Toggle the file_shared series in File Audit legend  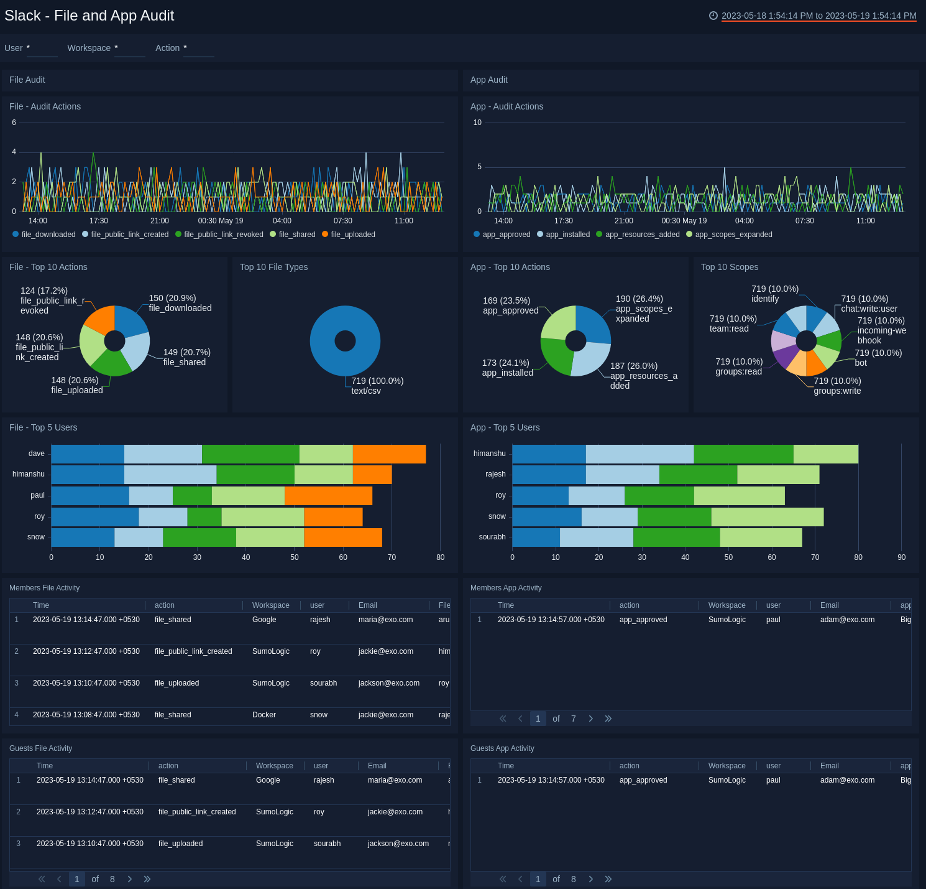(292, 235)
